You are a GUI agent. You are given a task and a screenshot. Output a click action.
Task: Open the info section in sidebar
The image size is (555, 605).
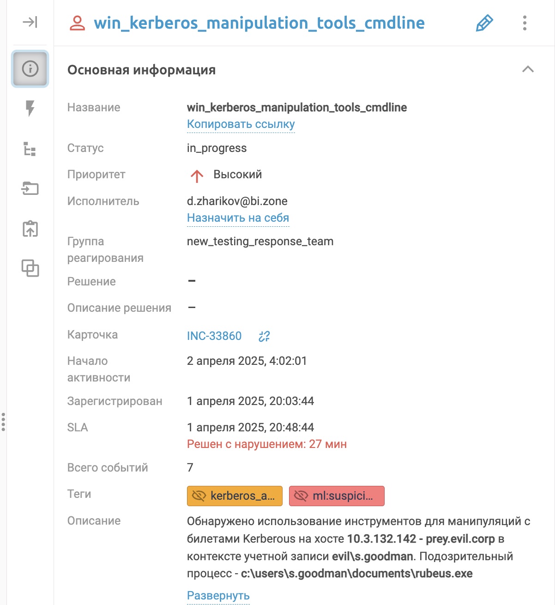point(30,69)
